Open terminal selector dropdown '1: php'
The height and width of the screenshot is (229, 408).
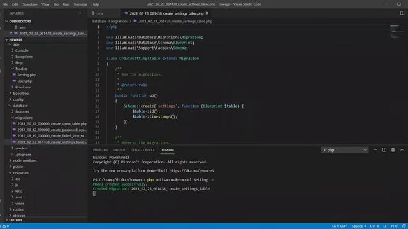click(345, 150)
